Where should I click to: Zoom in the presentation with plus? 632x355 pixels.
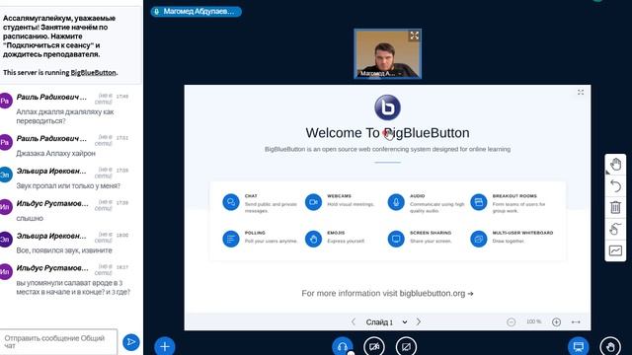[x=556, y=322]
